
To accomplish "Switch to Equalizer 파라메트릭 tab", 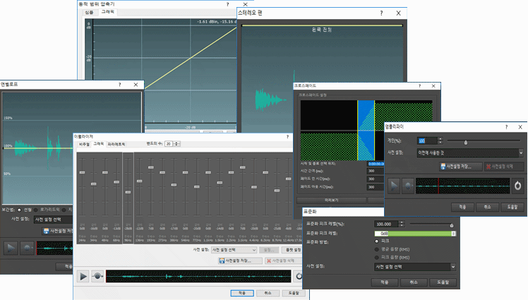I will coord(116,144).
